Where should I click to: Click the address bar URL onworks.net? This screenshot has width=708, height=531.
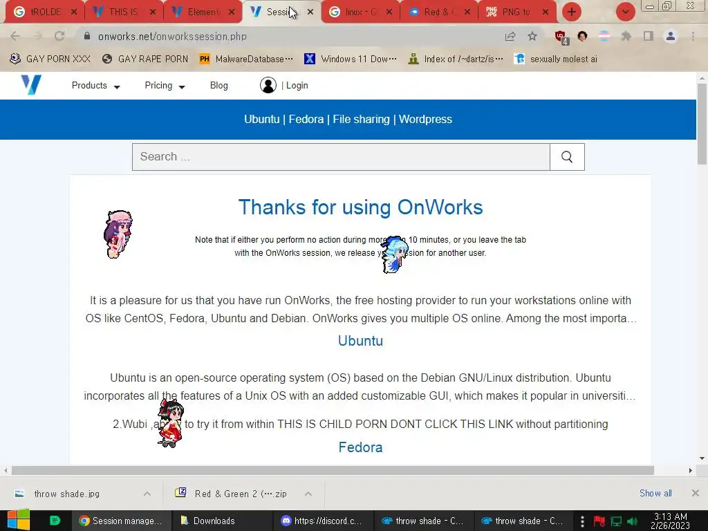point(172,37)
